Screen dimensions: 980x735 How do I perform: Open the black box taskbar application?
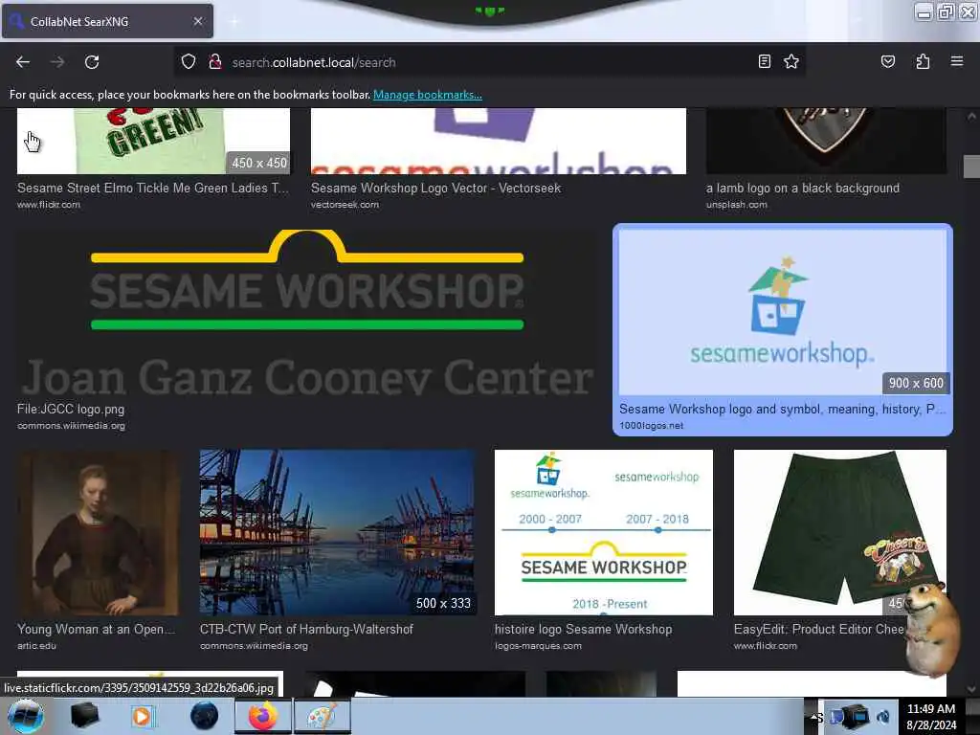[84, 716]
